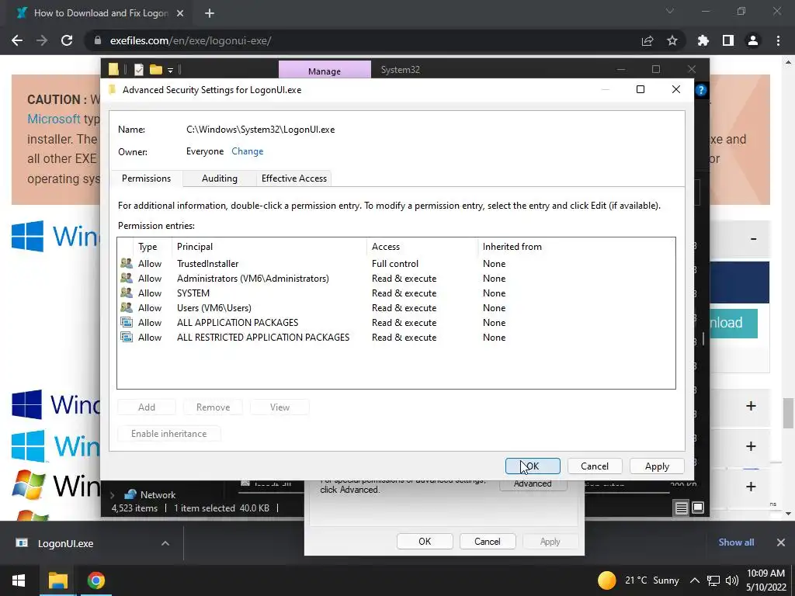Viewport: 795px width, 596px height.
Task: Switch Explorer to details view icon
Action: tap(682, 508)
